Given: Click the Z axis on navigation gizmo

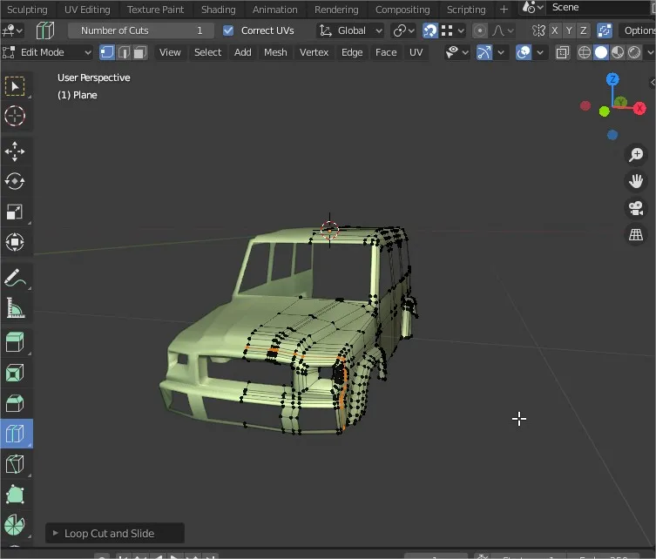Looking at the screenshot, I should click(612, 79).
